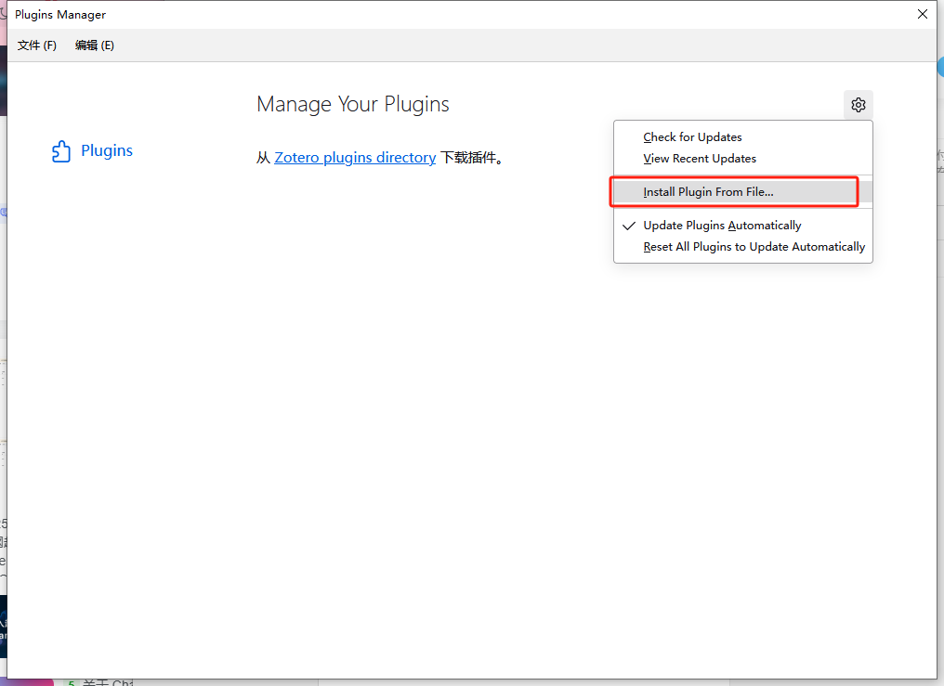
Task: Open the Zotero plugins directory link
Action: tap(355, 158)
